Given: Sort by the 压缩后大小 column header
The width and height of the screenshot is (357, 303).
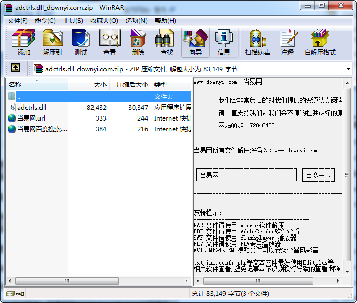Looking at the screenshot, I should tap(130, 85).
